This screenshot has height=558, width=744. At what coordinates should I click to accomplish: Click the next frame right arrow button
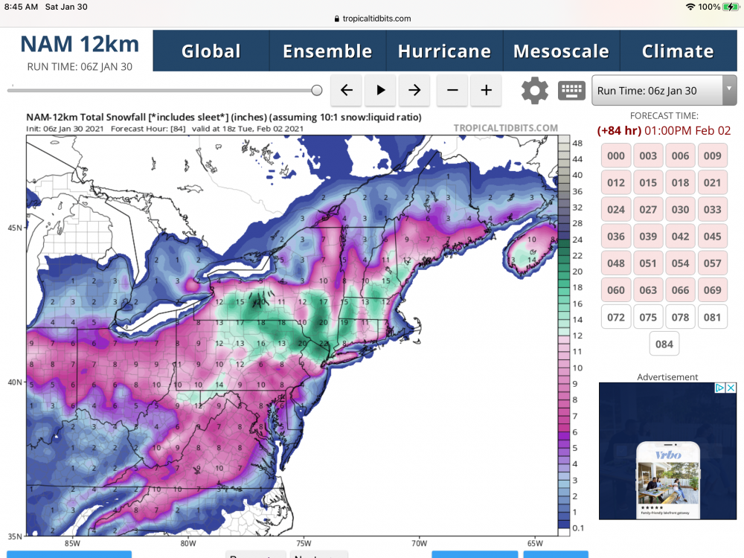(414, 90)
